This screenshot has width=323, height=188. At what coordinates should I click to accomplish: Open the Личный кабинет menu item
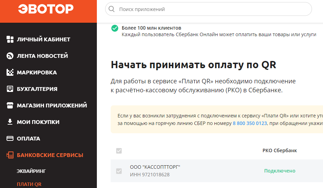tap(43, 39)
